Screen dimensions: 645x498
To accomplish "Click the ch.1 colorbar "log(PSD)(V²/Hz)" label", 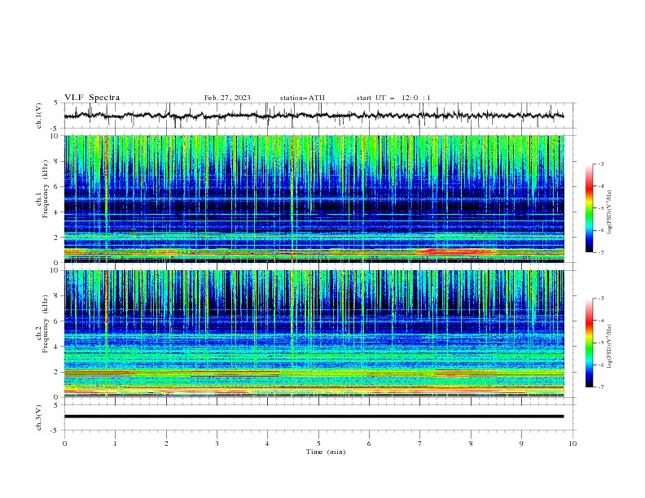I will 609,212.
